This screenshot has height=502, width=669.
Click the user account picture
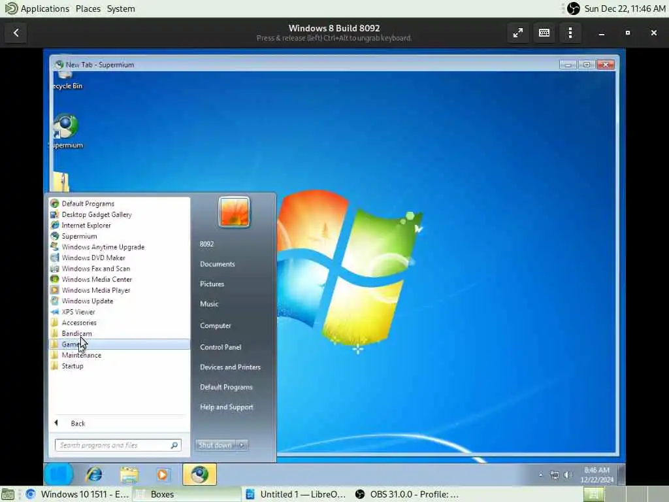(x=235, y=212)
